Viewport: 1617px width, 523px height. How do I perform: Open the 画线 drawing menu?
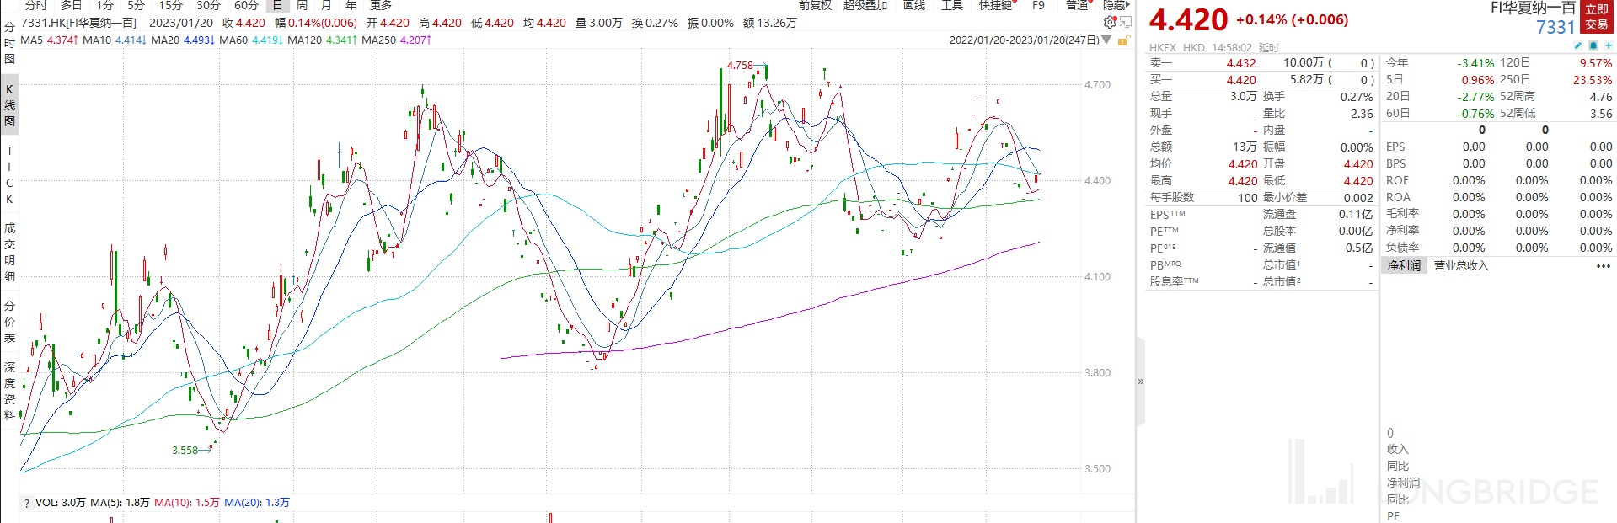[914, 5]
